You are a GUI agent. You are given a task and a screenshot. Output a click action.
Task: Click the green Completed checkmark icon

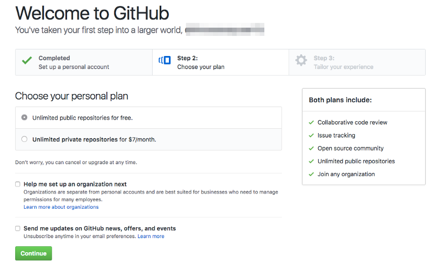coord(27,60)
